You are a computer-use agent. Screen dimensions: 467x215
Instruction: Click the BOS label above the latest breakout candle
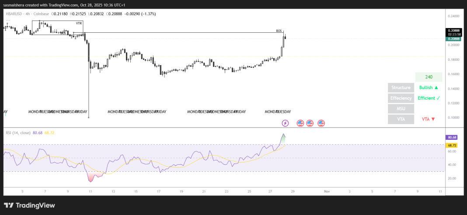coord(279,31)
